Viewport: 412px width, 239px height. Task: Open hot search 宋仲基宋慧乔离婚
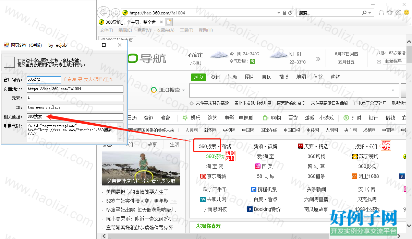coord(212,103)
